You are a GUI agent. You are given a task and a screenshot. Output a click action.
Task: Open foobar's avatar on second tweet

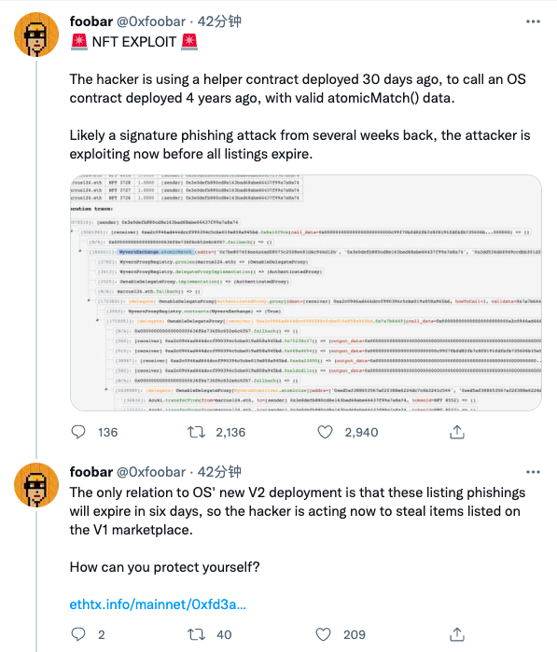(x=36, y=485)
